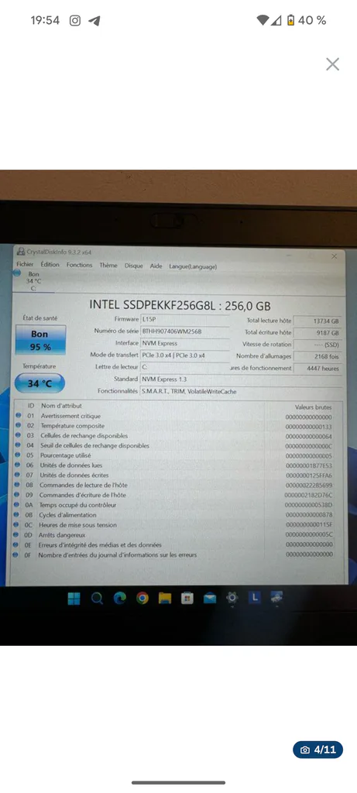Open the Windows Start menu
357x793 pixels.
74,599
